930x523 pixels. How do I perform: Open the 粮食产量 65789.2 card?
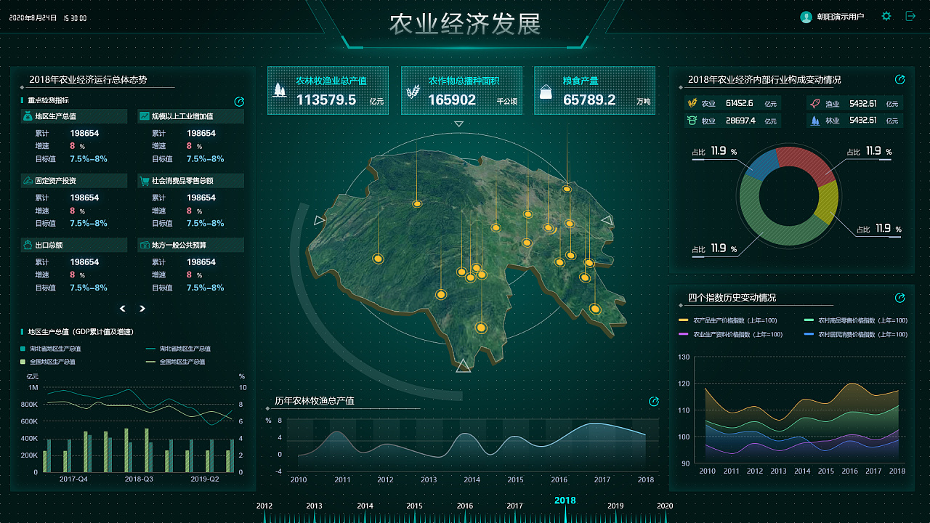pyautogui.click(x=594, y=91)
